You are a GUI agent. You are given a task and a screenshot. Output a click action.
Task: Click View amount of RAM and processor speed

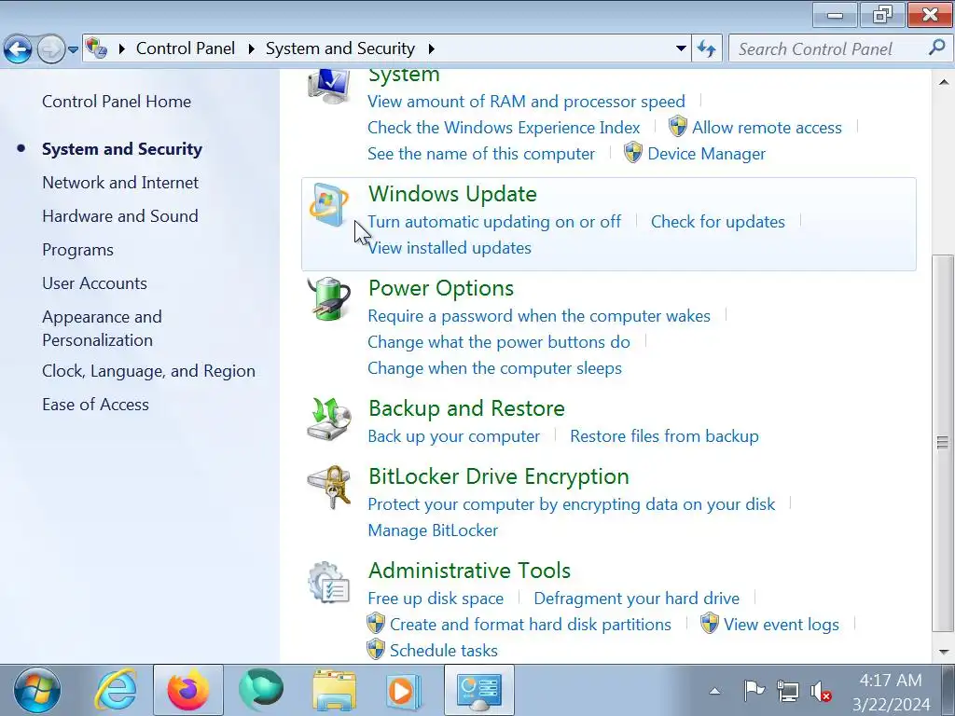tap(526, 101)
